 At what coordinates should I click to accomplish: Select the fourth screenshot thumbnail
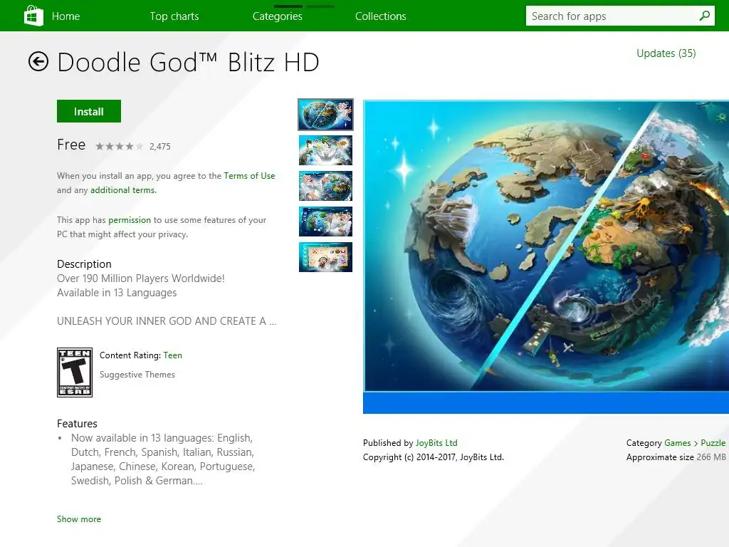click(x=325, y=222)
